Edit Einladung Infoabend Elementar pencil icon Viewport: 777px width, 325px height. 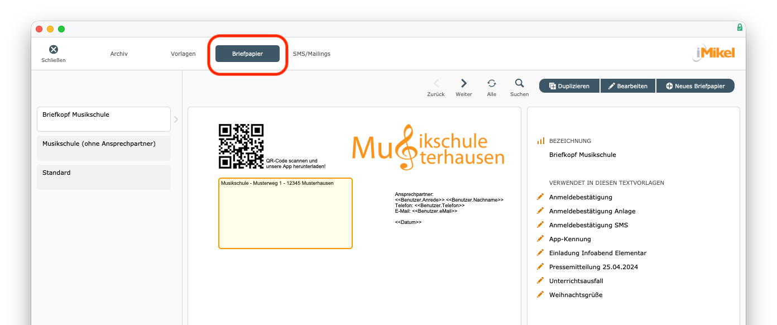[x=540, y=252]
